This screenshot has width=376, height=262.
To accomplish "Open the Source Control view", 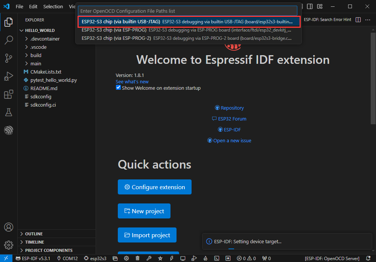I will click(x=8, y=58).
